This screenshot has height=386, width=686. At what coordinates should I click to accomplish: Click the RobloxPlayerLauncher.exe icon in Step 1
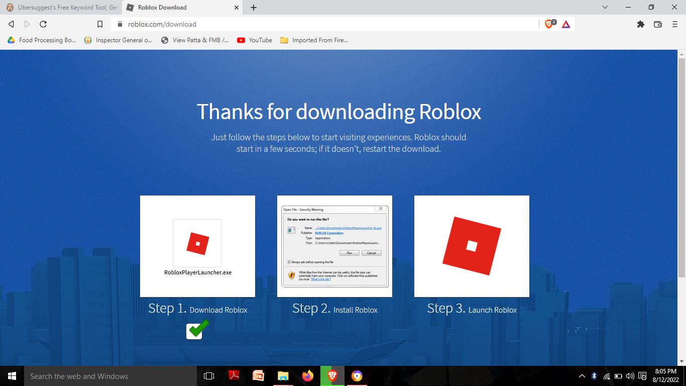[197, 244]
